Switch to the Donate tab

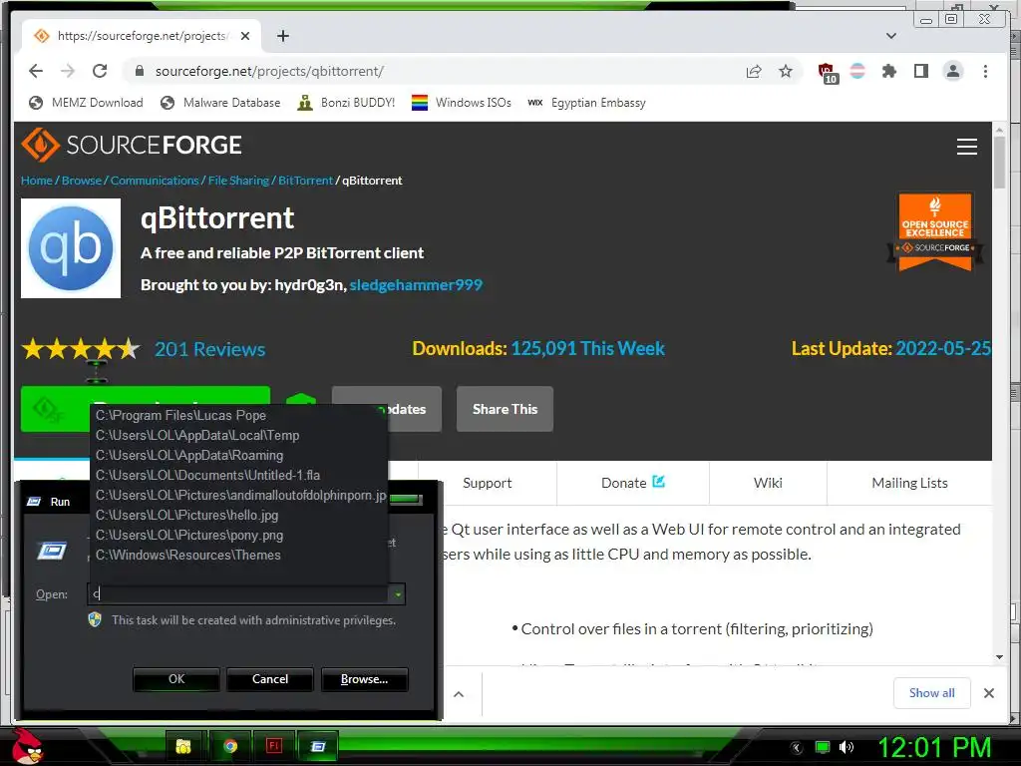click(632, 483)
